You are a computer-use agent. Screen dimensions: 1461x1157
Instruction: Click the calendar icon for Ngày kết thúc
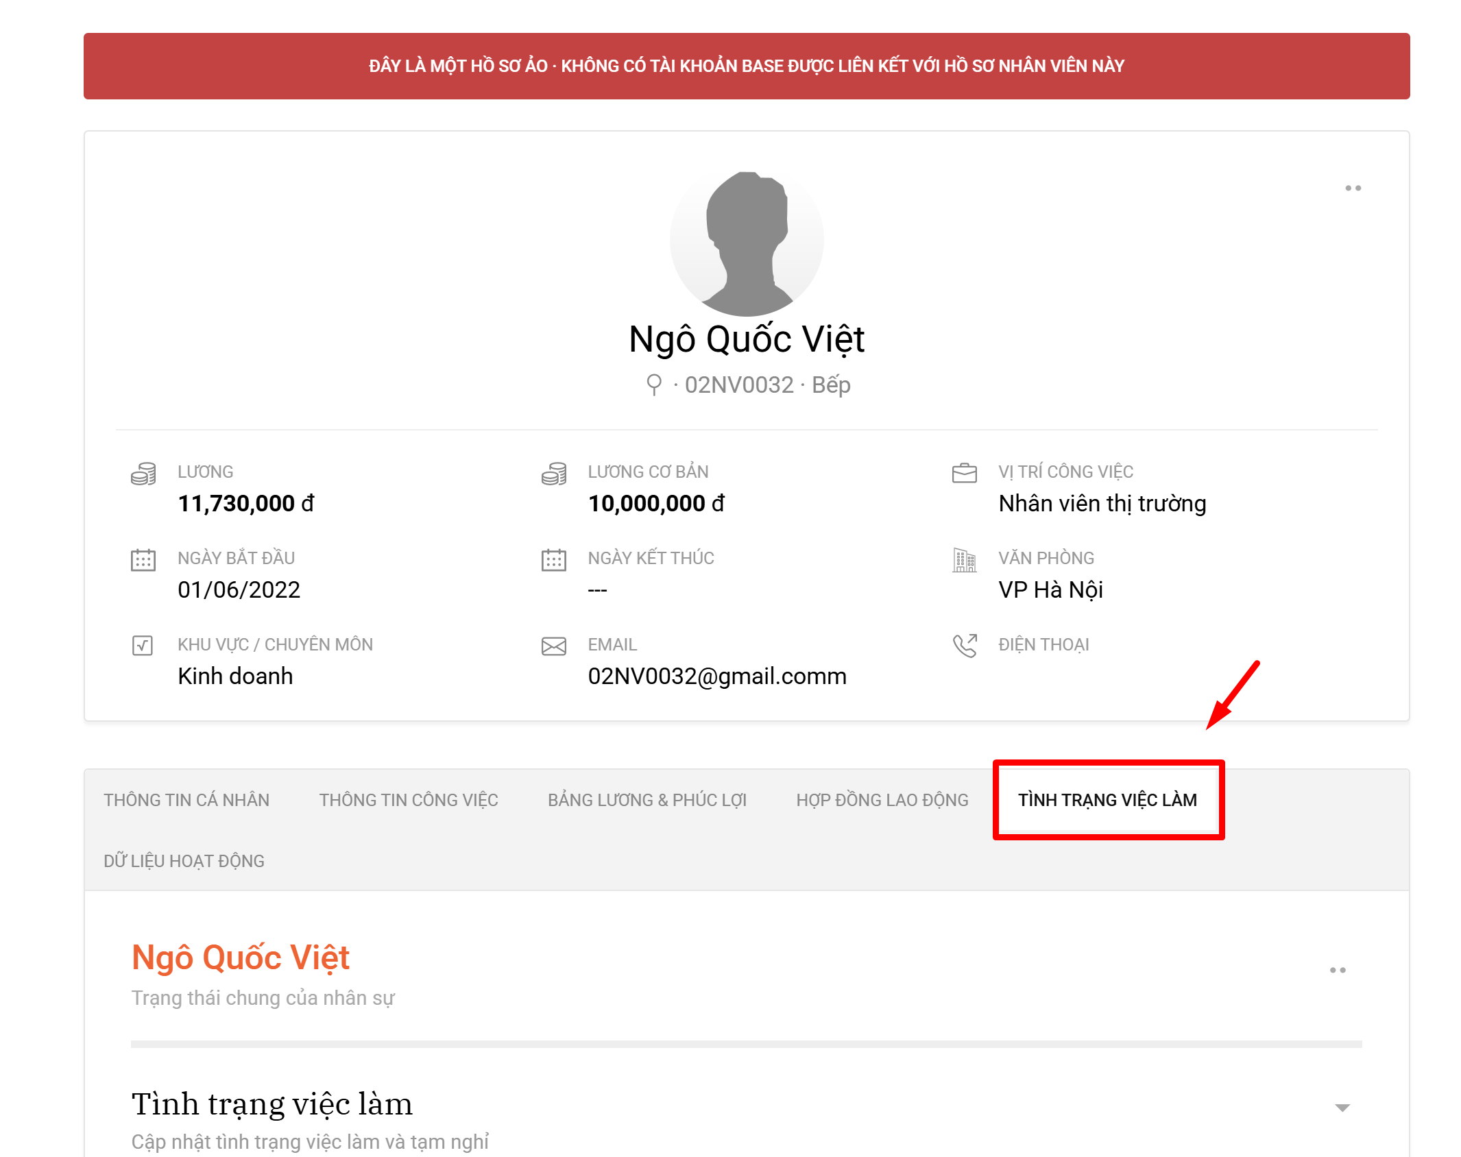tap(553, 560)
